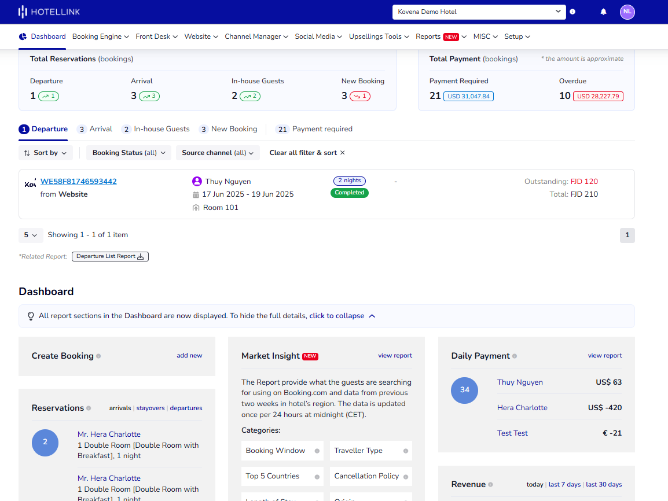Viewport: 668px width, 501px height.
Task: Open the items-per-page selector showing 5
Action: pos(30,235)
